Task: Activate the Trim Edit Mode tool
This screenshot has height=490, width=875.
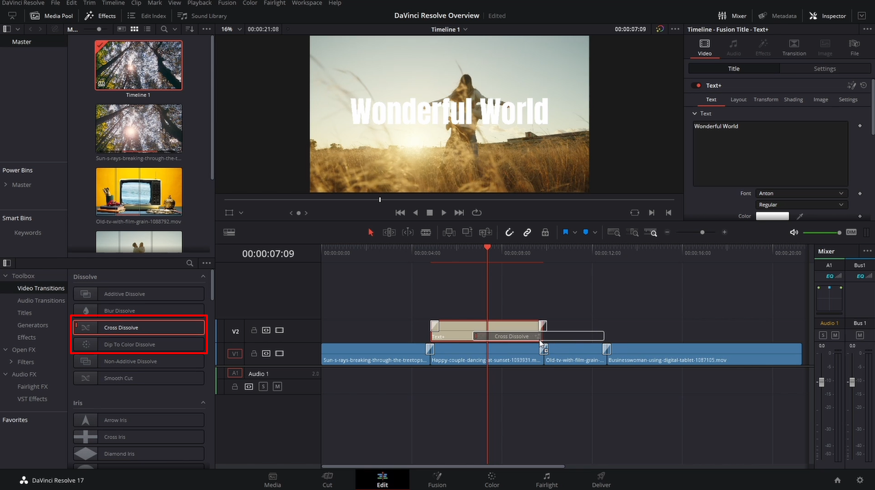Action: pyautogui.click(x=389, y=232)
